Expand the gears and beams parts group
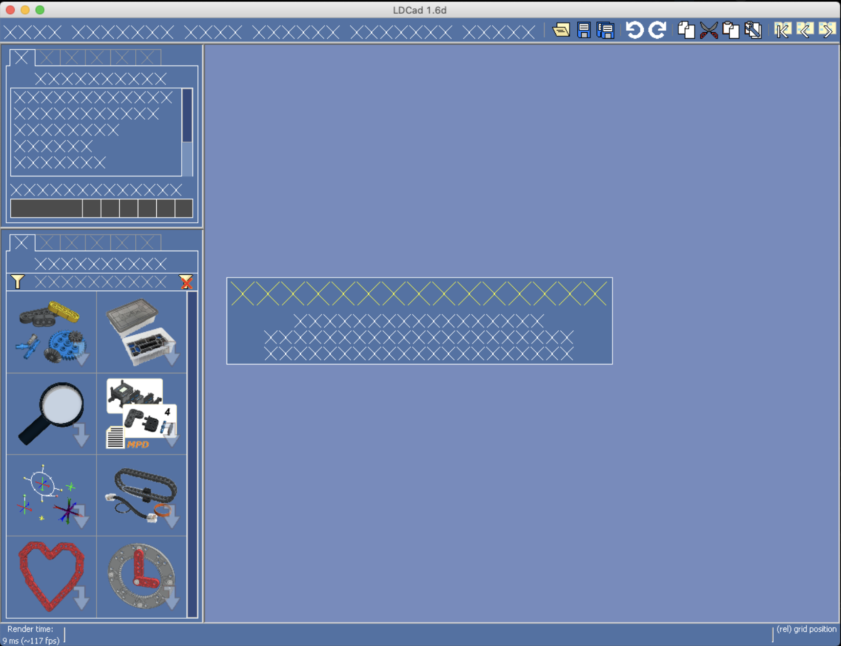 (51, 332)
